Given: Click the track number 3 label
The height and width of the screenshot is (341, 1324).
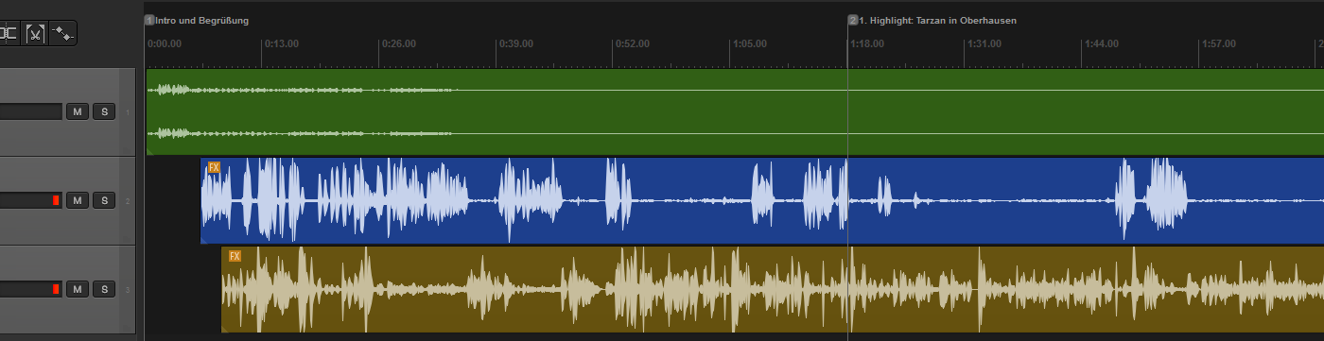Looking at the screenshot, I should click(128, 289).
